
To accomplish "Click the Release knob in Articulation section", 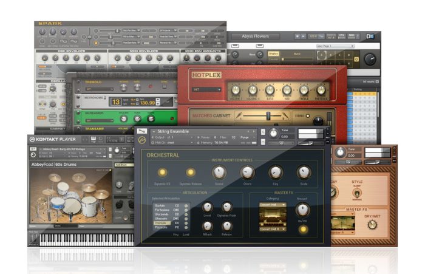I will pyautogui.click(x=226, y=226).
